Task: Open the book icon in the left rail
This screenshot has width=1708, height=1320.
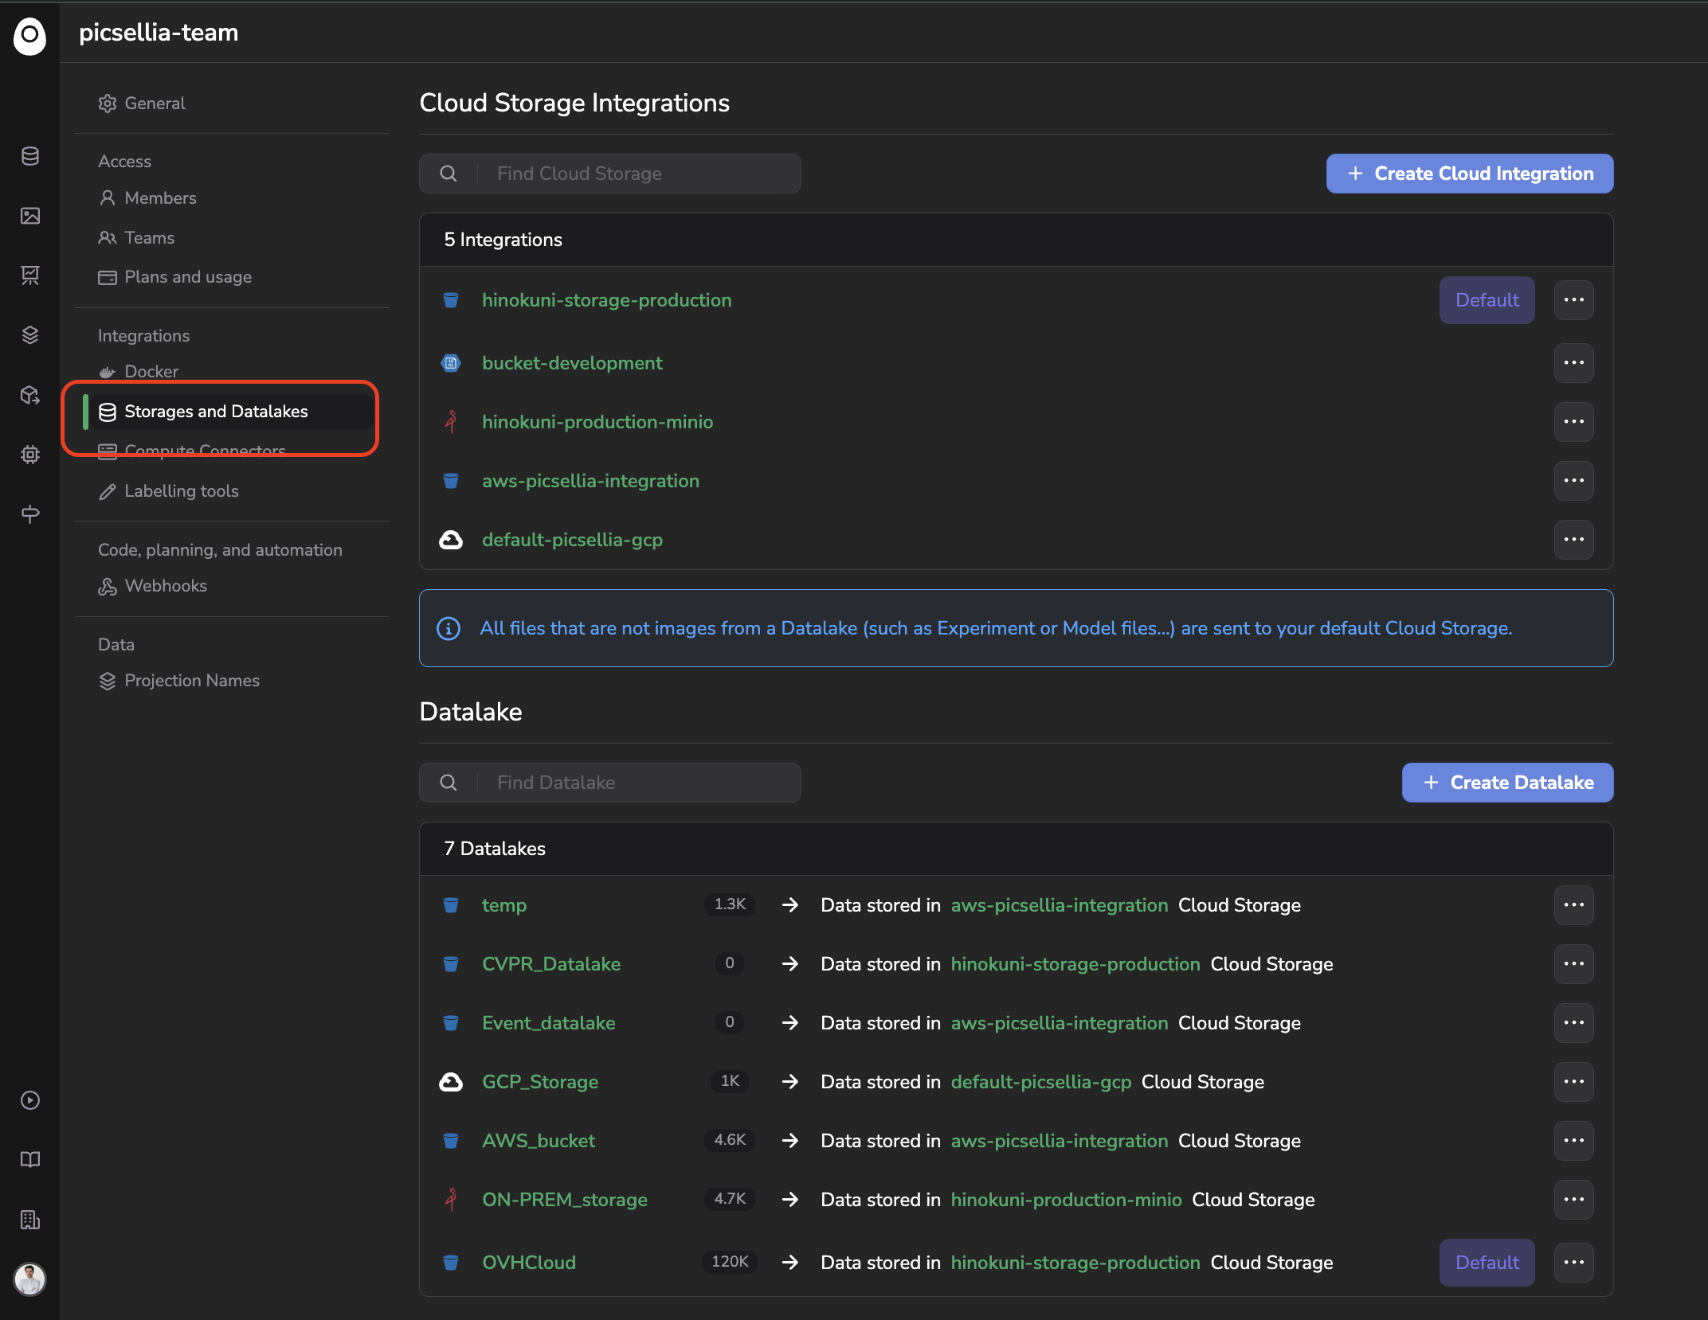Action: (x=30, y=1160)
